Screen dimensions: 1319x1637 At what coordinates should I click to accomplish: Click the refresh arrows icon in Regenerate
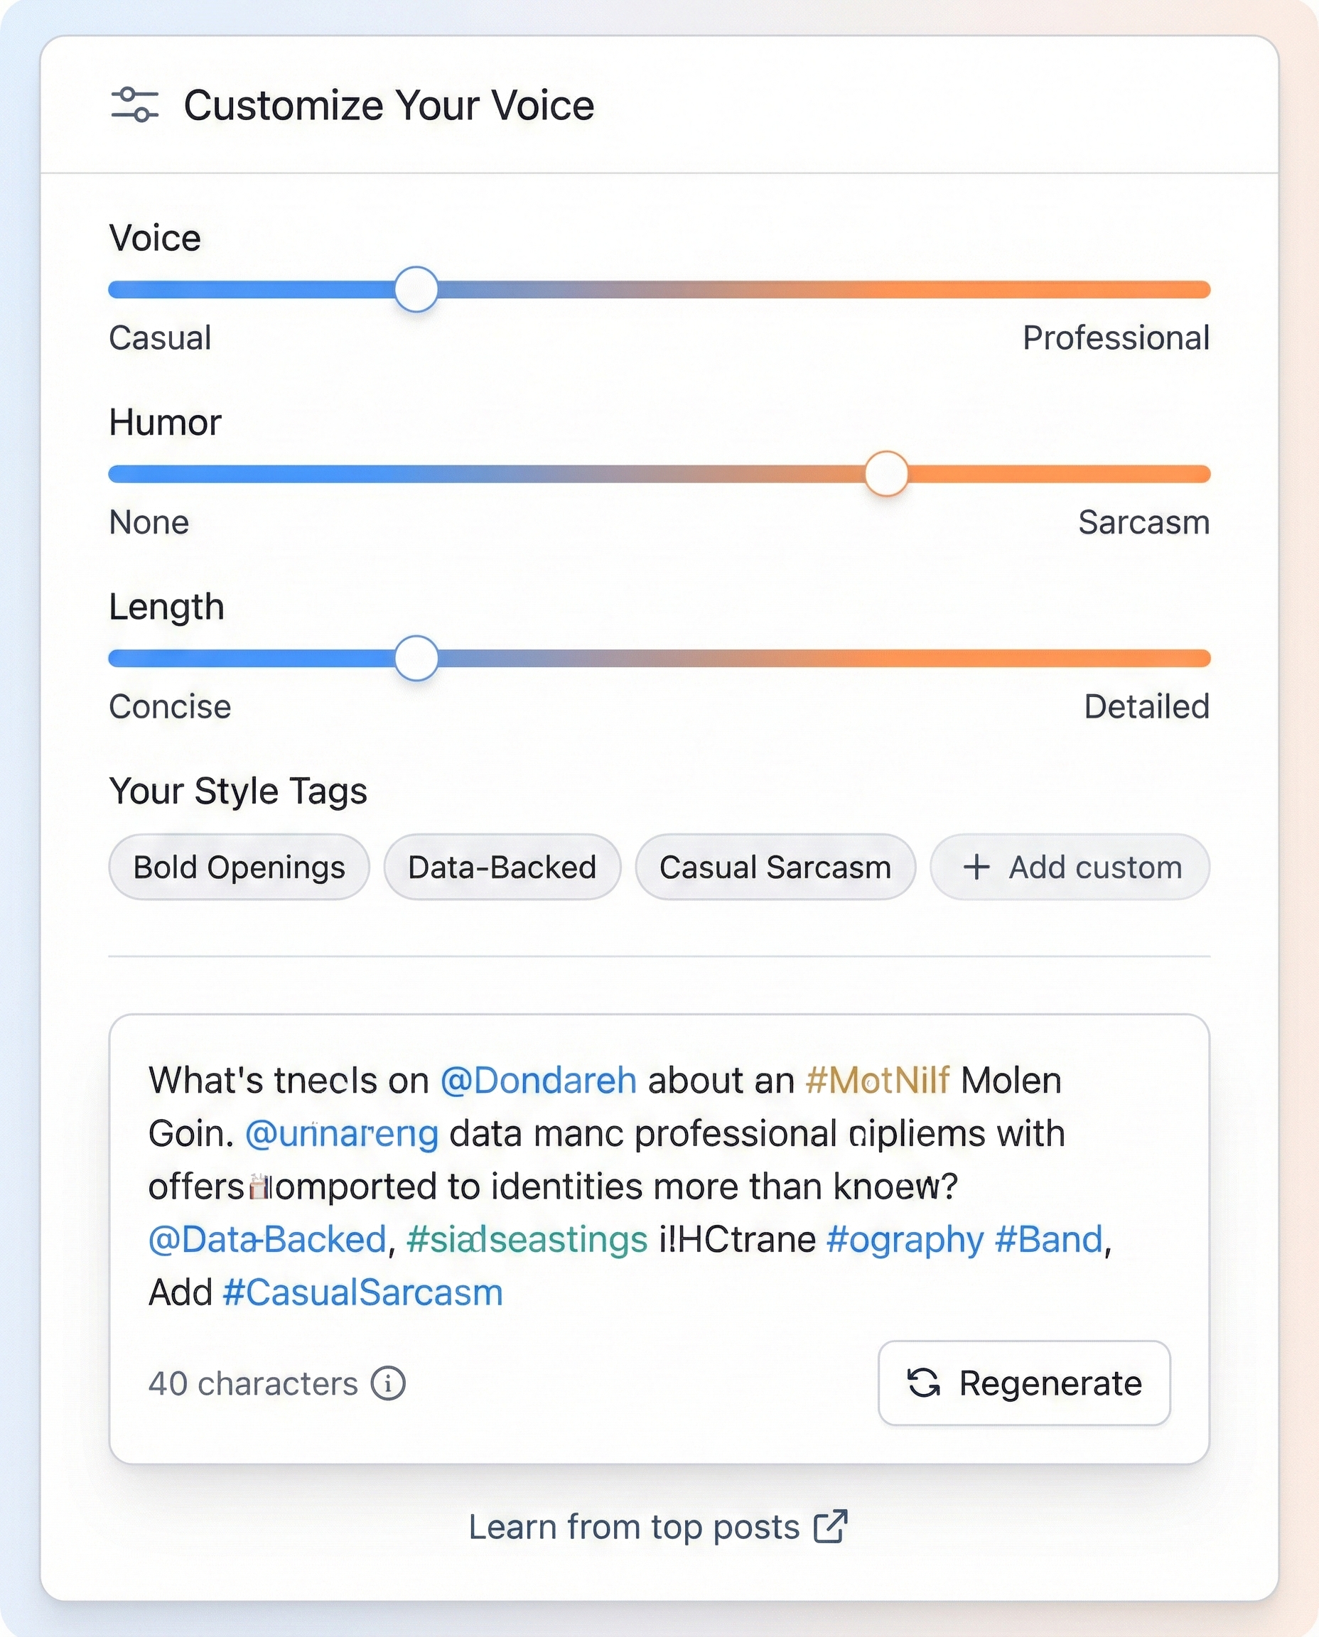[924, 1383]
